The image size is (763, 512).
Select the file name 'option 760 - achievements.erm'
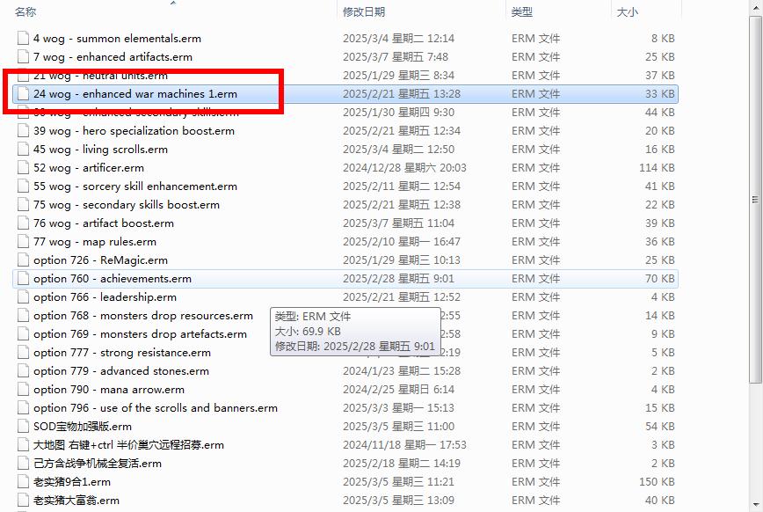[113, 279]
